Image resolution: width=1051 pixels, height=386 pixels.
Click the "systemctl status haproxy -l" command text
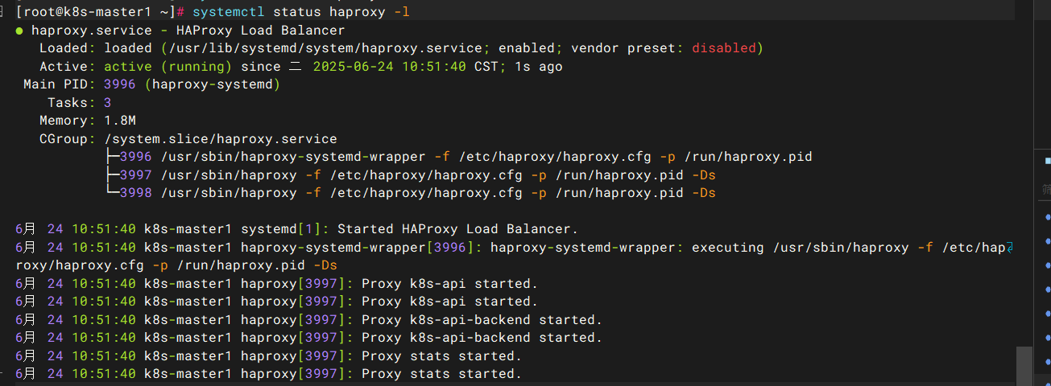click(x=301, y=12)
